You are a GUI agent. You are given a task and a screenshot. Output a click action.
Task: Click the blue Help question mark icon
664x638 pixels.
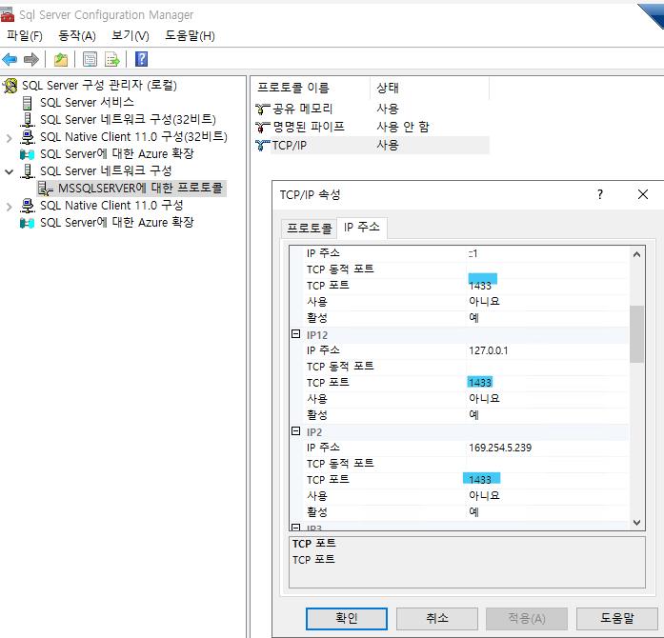point(141,59)
